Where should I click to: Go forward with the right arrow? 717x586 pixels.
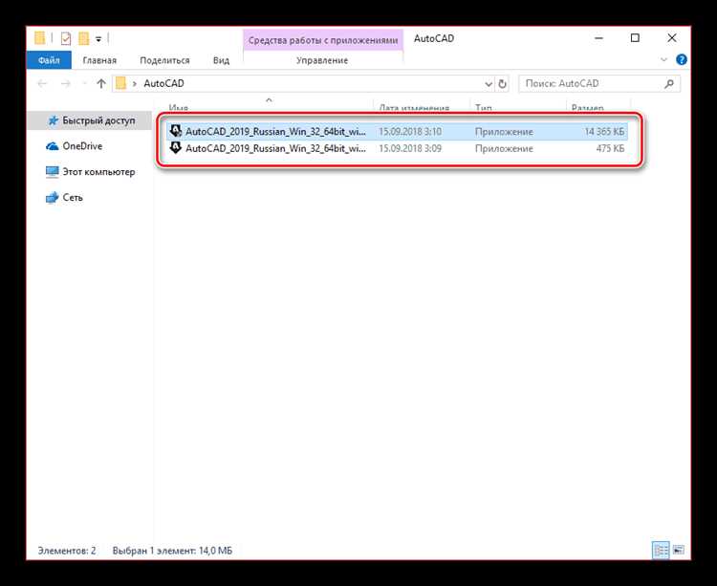pyautogui.click(x=66, y=84)
